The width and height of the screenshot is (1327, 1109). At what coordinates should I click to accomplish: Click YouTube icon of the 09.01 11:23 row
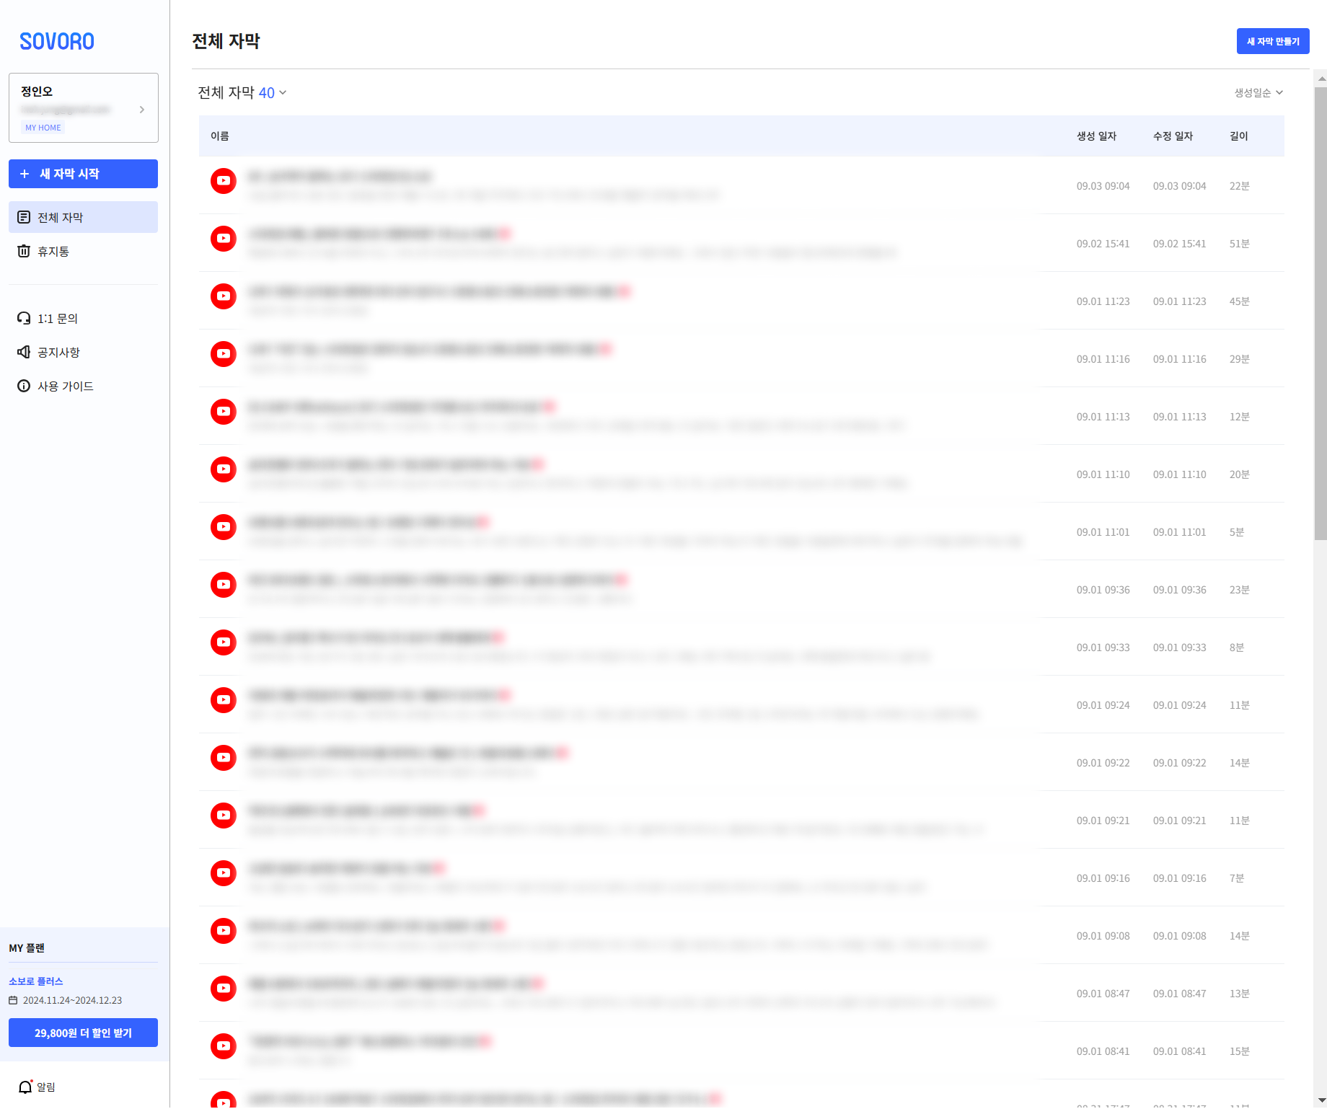224,296
